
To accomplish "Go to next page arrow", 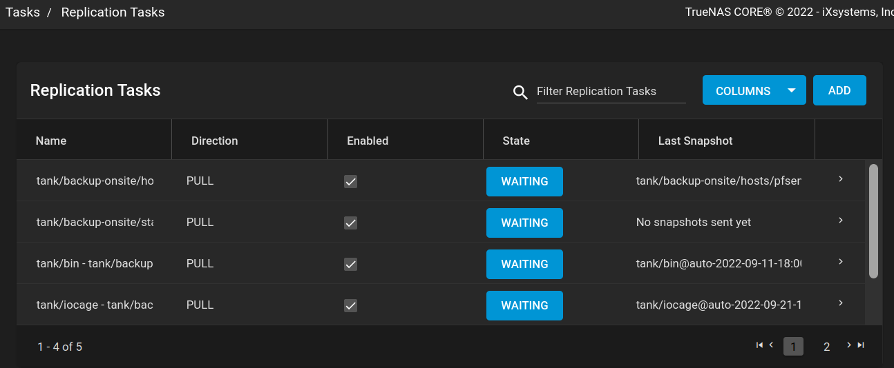I will pos(848,345).
